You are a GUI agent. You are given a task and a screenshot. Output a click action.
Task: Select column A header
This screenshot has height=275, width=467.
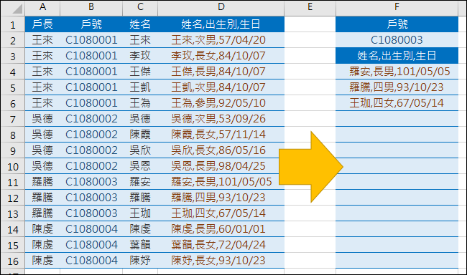point(42,7)
